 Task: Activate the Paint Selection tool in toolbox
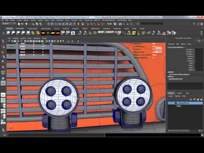point(3,52)
